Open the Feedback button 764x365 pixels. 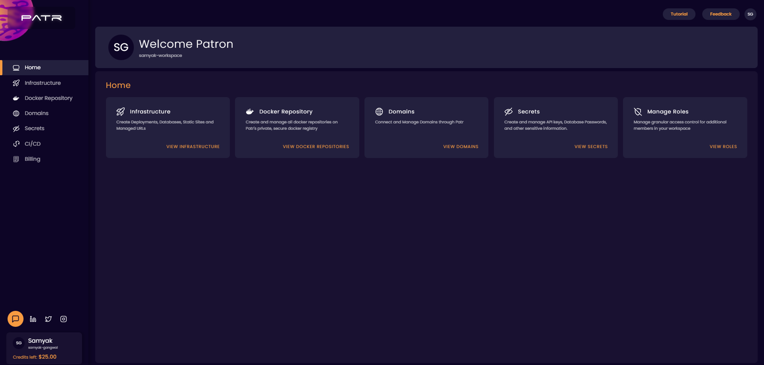721,14
